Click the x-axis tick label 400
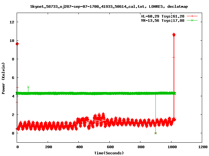The width and height of the screenshot is (209, 156). 79,147
